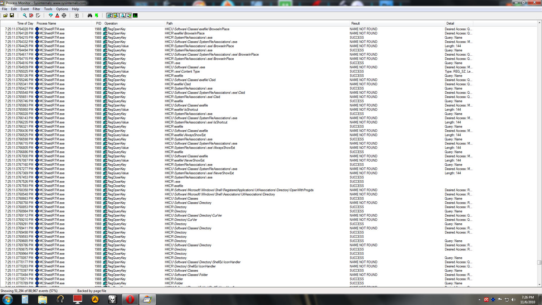Open the Calculator taskbar icon
This screenshot has width=542, height=305.
click(x=25, y=299)
